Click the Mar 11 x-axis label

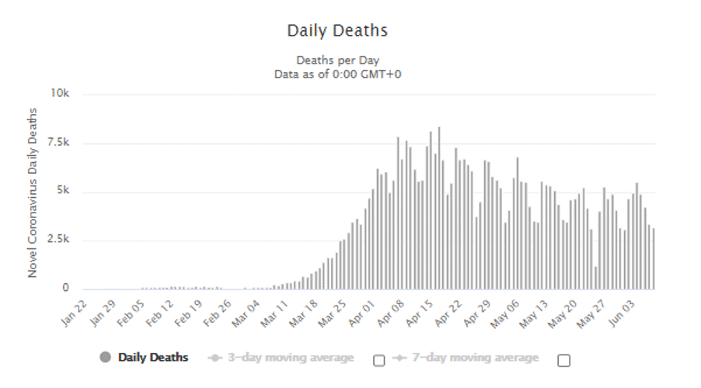point(274,314)
